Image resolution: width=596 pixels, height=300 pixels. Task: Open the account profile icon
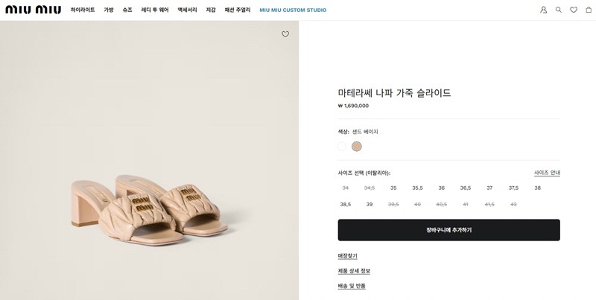click(x=544, y=10)
